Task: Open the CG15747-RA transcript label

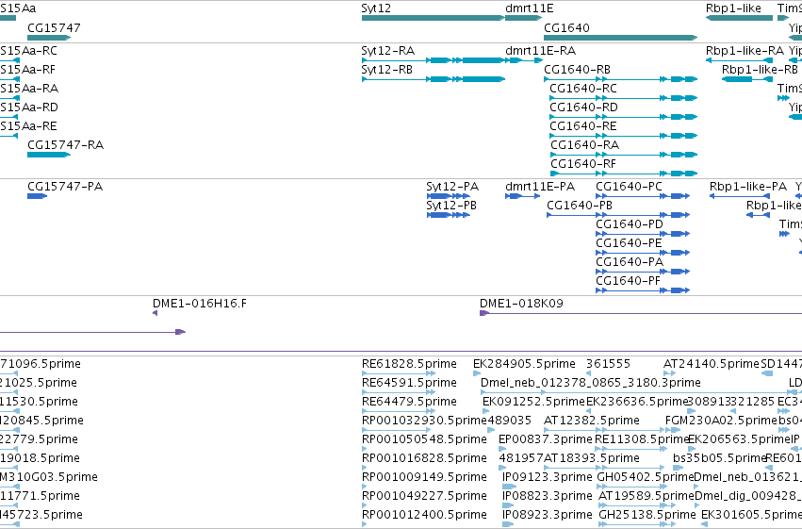Action: tap(65, 145)
